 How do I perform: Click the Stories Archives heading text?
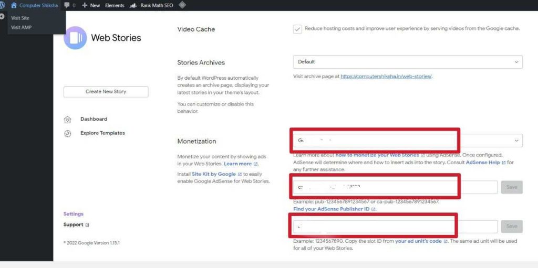[201, 63]
